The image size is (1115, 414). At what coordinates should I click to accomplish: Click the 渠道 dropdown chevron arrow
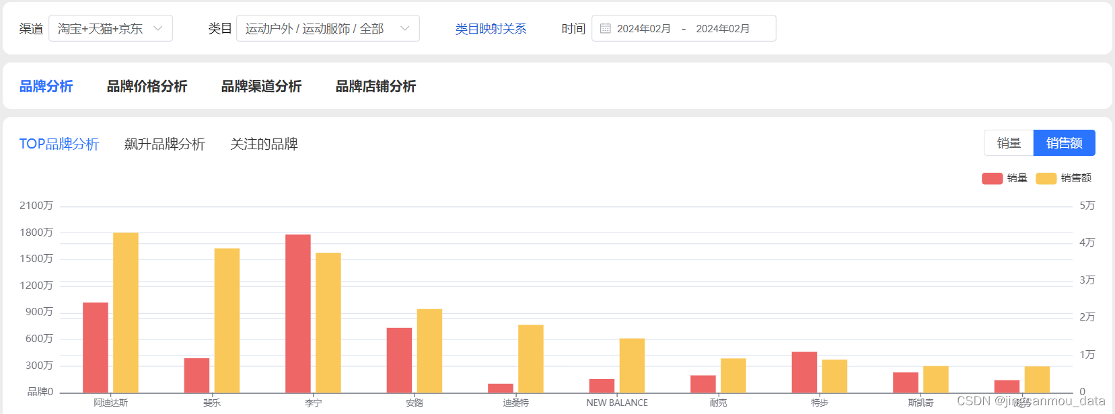(158, 28)
